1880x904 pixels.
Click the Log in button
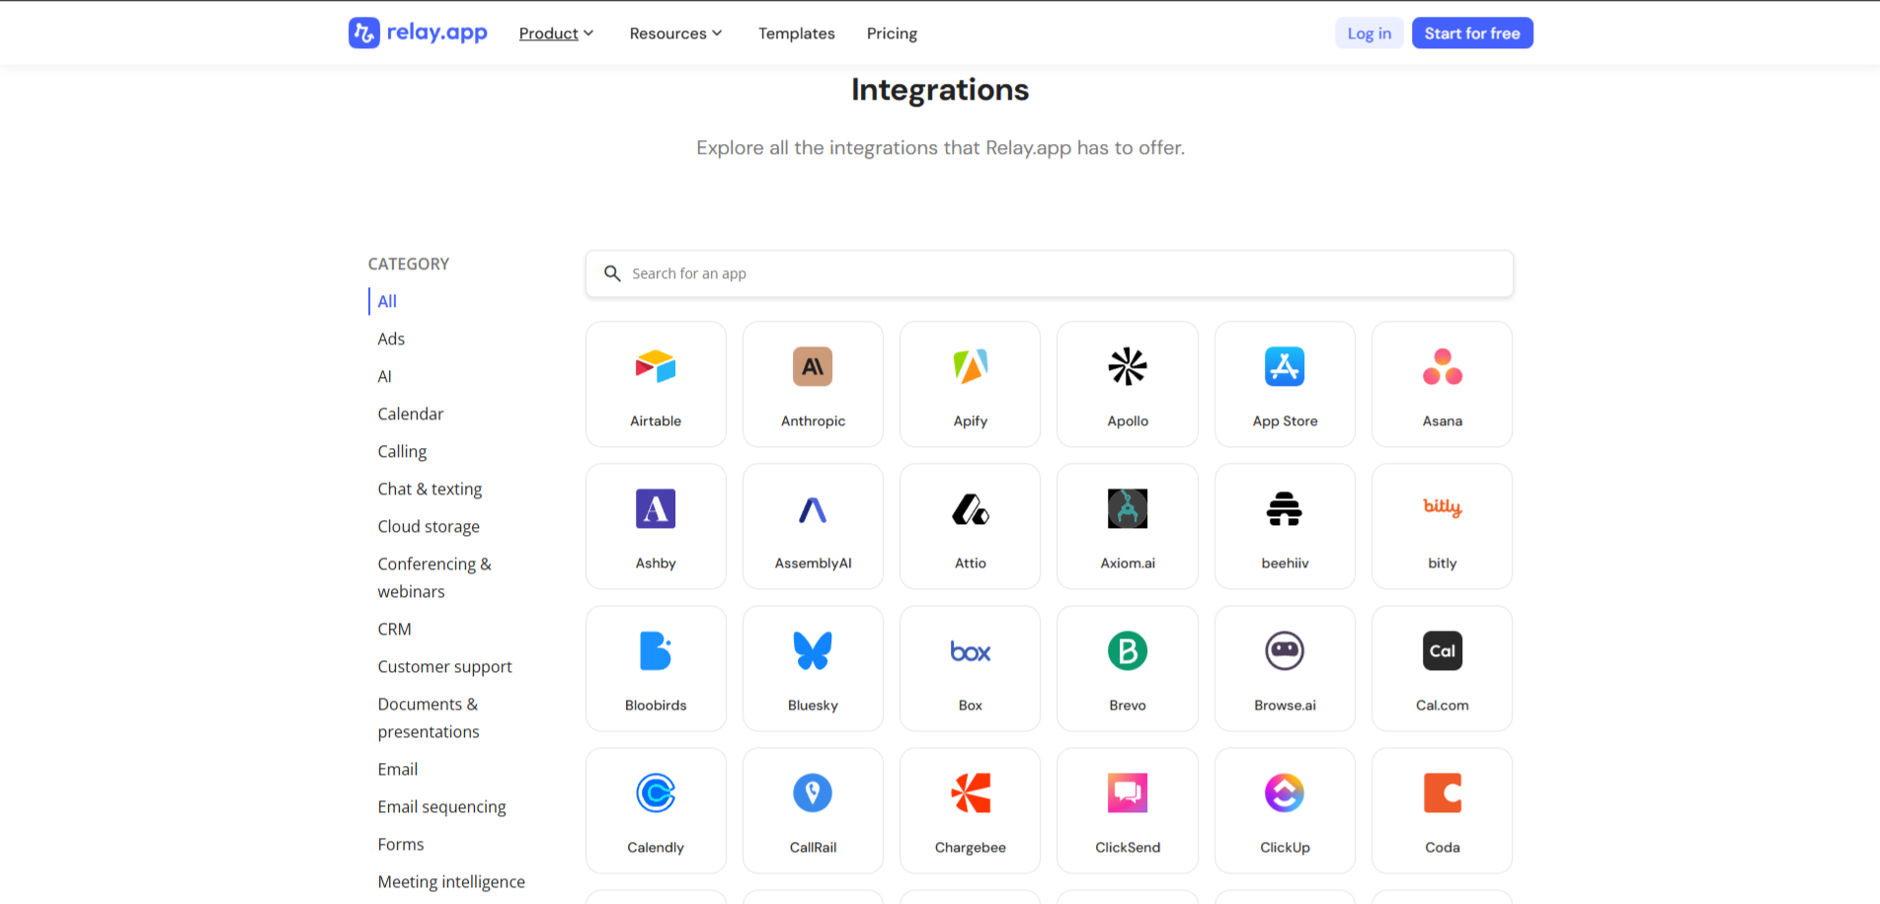coord(1369,34)
